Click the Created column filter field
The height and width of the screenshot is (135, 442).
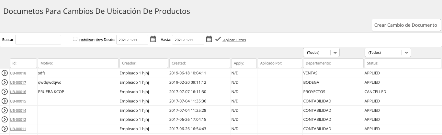coord(200,63)
